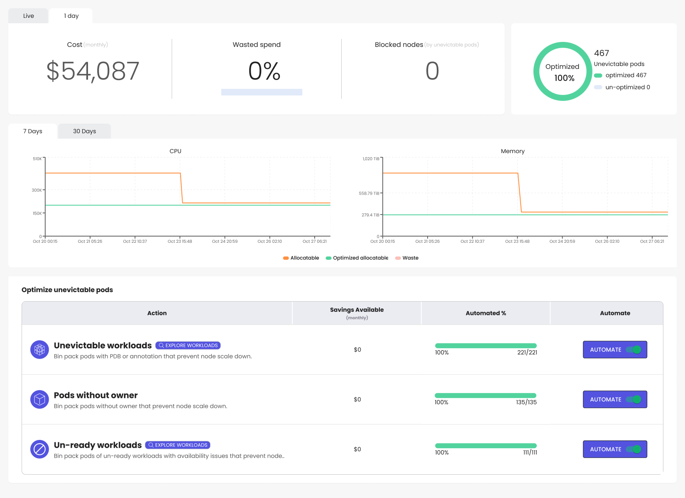Screen dimensions: 685x498
Task: Toggle automation for Pods without owner
Action: (634, 400)
